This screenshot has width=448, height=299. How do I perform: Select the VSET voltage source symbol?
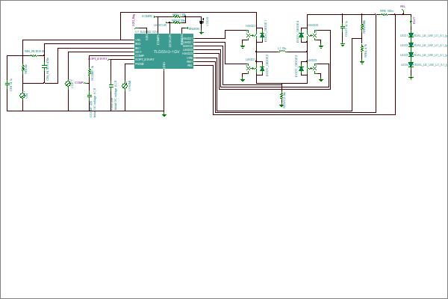tap(68, 84)
